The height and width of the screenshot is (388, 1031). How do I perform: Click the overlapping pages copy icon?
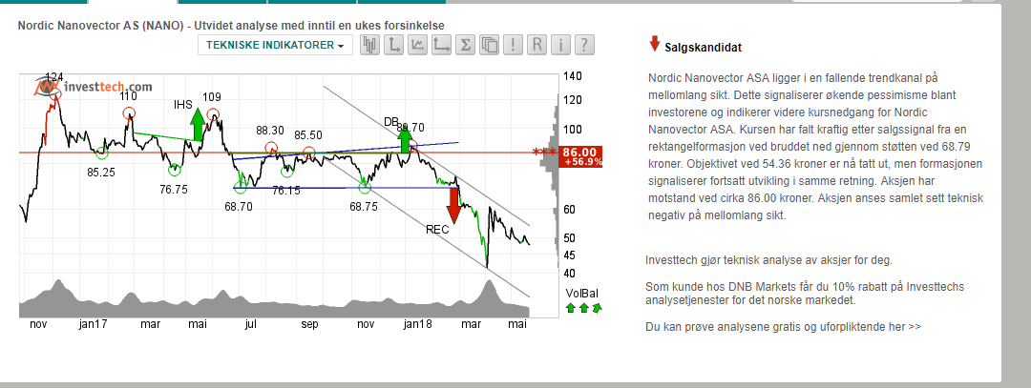coord(489,46)
